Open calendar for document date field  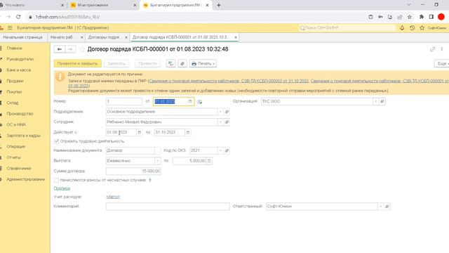(x=190, y=101)
